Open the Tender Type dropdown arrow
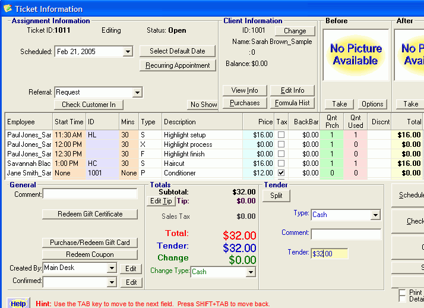424x308 pixels. coord(375,215)
